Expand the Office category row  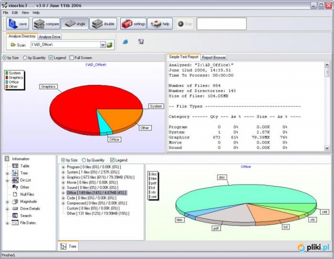coord(63,193)
